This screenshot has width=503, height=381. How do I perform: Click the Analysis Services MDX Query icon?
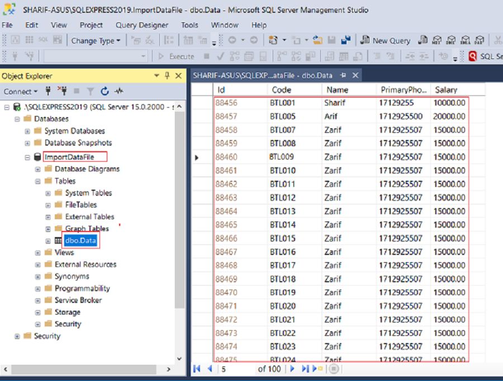coord(436,40)
